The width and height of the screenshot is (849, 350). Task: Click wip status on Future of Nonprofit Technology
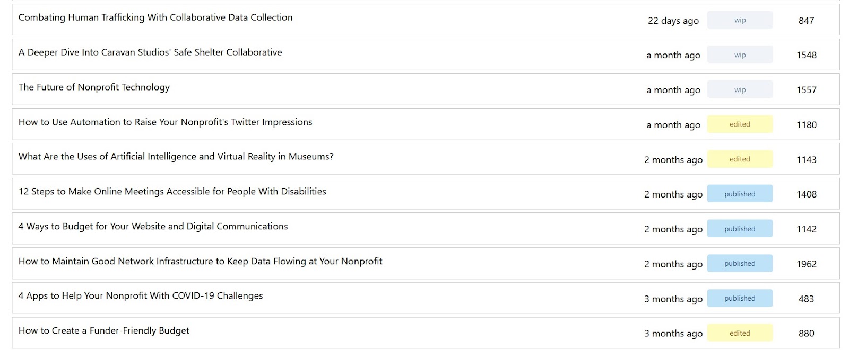click(740, 90)
